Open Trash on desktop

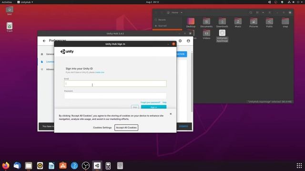click(x=10, y=27)
